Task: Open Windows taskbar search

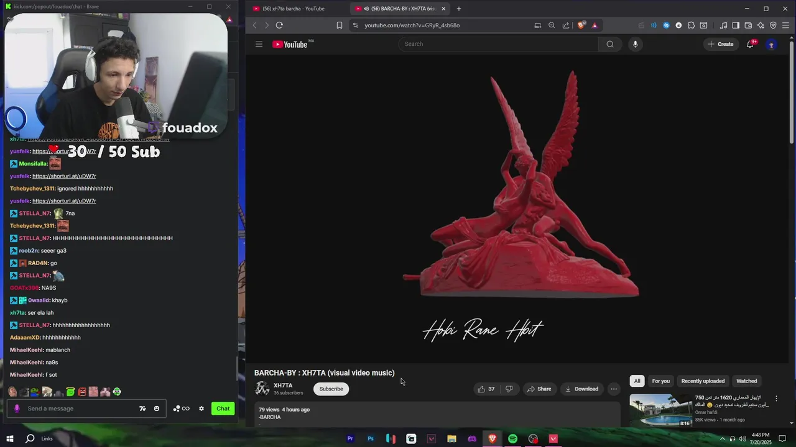Action: tap(30, 438)
